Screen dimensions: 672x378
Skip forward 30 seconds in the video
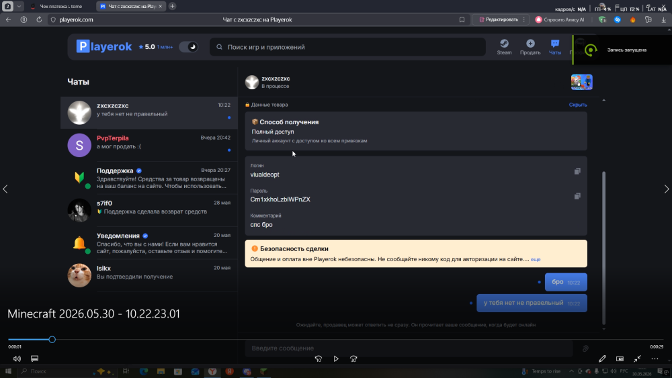pos(353,359)
